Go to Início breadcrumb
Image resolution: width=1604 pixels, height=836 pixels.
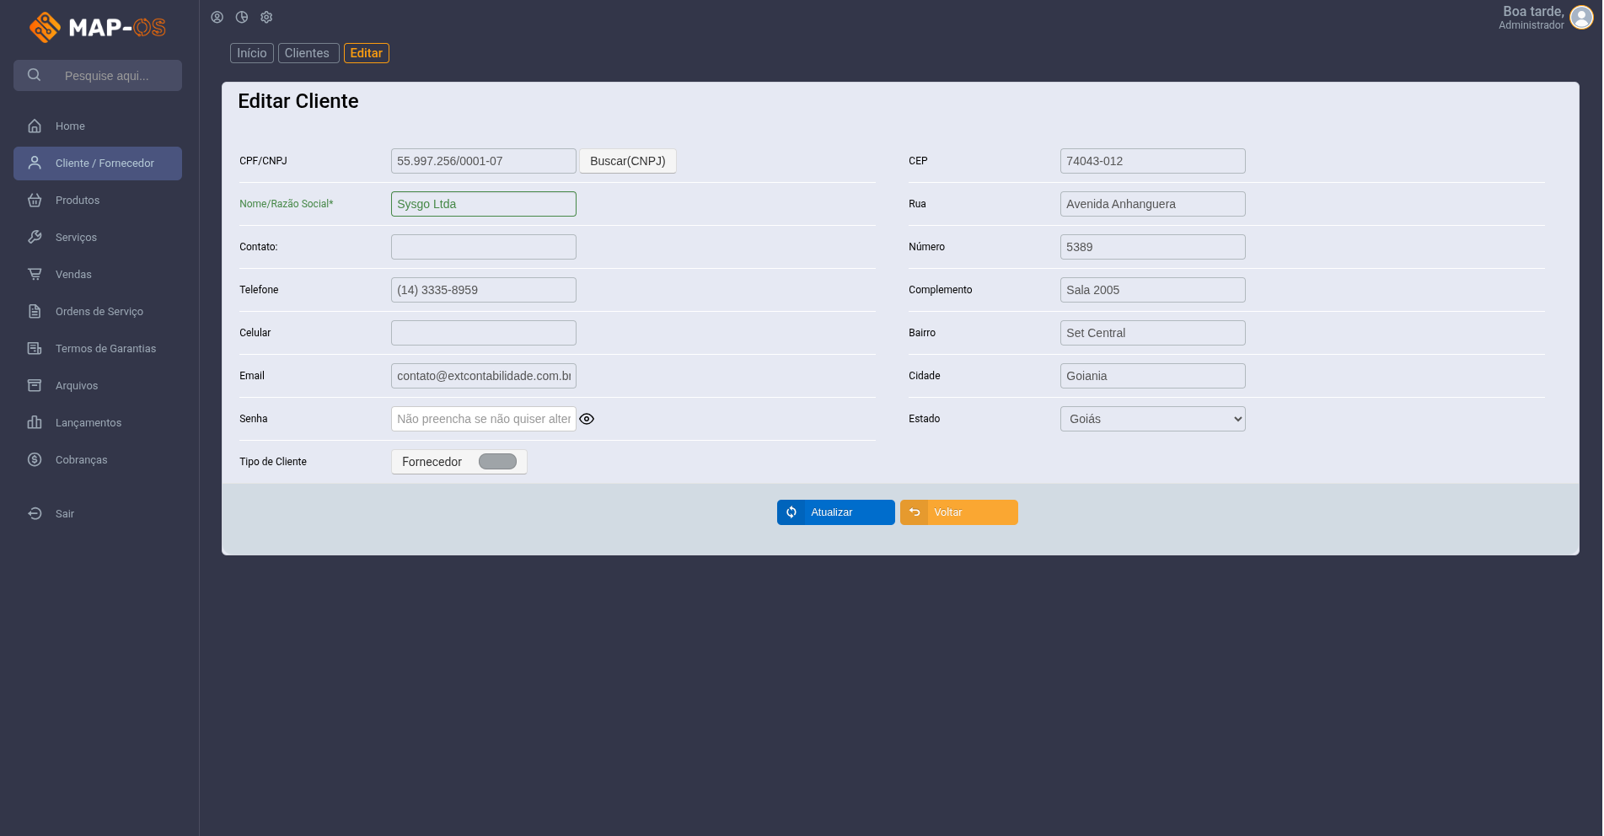click(252, 53)
